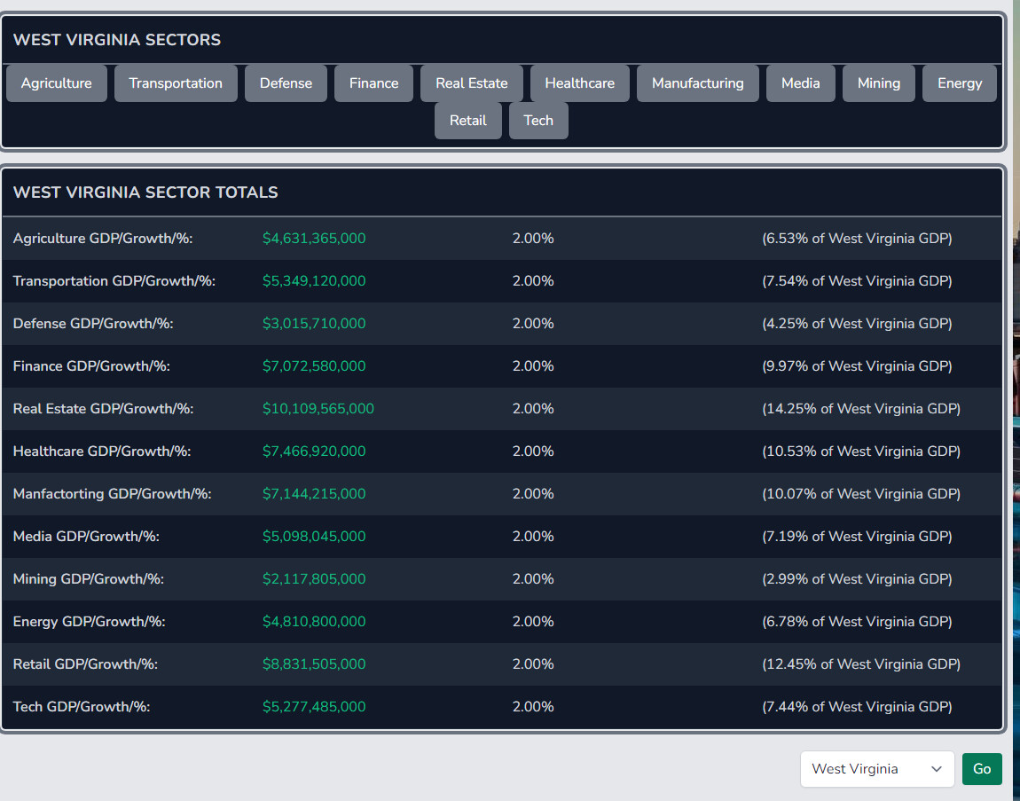This screenshot has width=1020, height=801.
Task: View the Manufacturing sector
Action: pos(697,83)
